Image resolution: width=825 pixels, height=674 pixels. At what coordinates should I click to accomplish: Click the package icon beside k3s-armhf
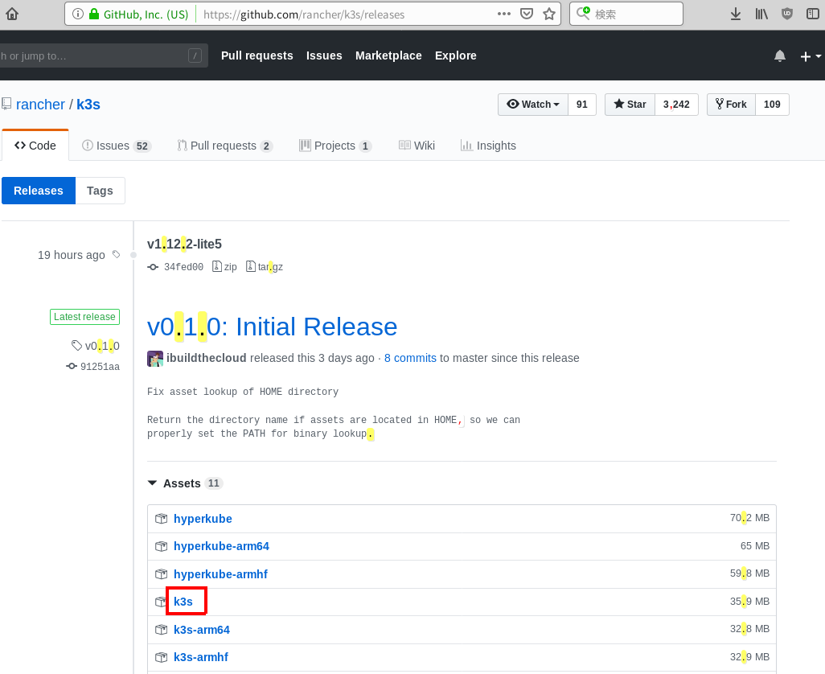(x=161, y=657)
